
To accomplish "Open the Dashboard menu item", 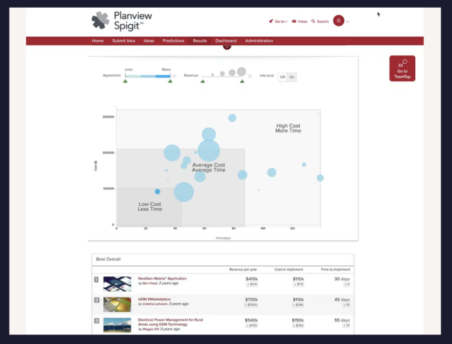I will click(226, 41).
